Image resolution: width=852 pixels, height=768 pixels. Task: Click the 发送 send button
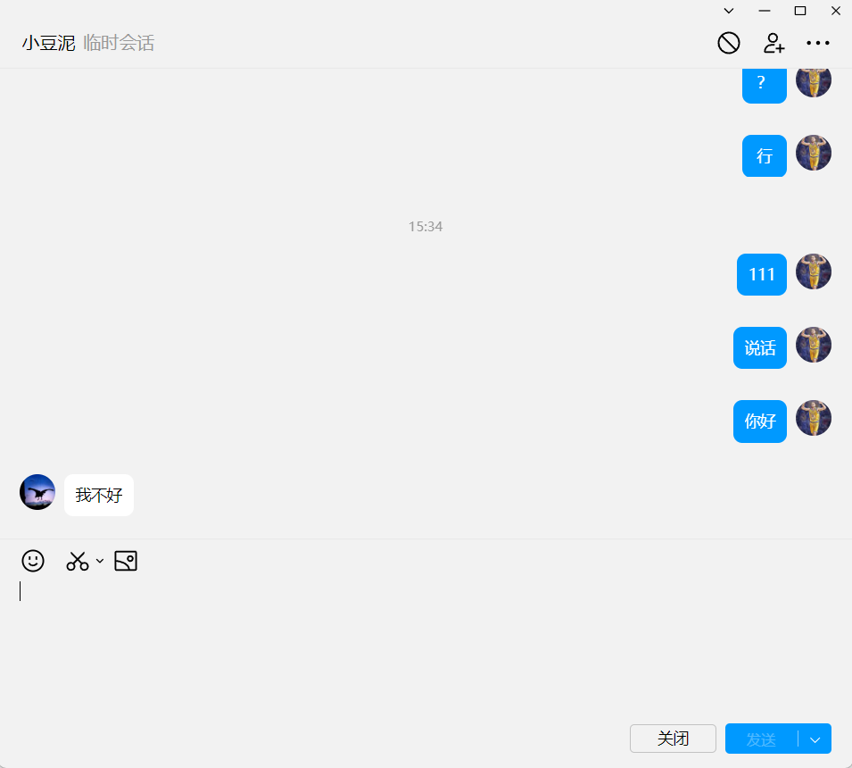pyautogui.click(x=761, y=739)
